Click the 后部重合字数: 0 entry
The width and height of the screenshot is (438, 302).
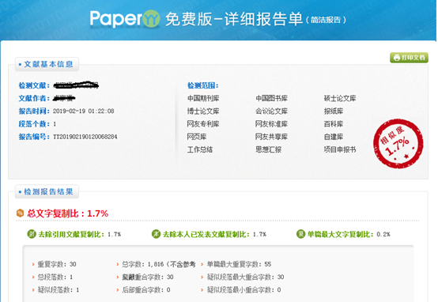146,289
